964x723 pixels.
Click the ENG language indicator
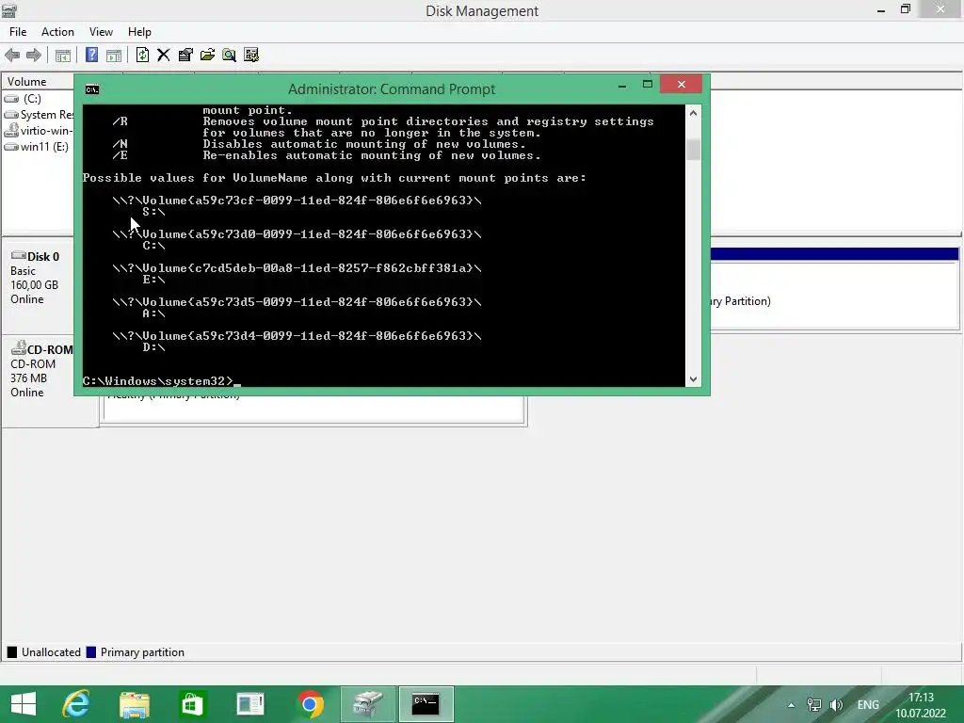pos(868,705)
